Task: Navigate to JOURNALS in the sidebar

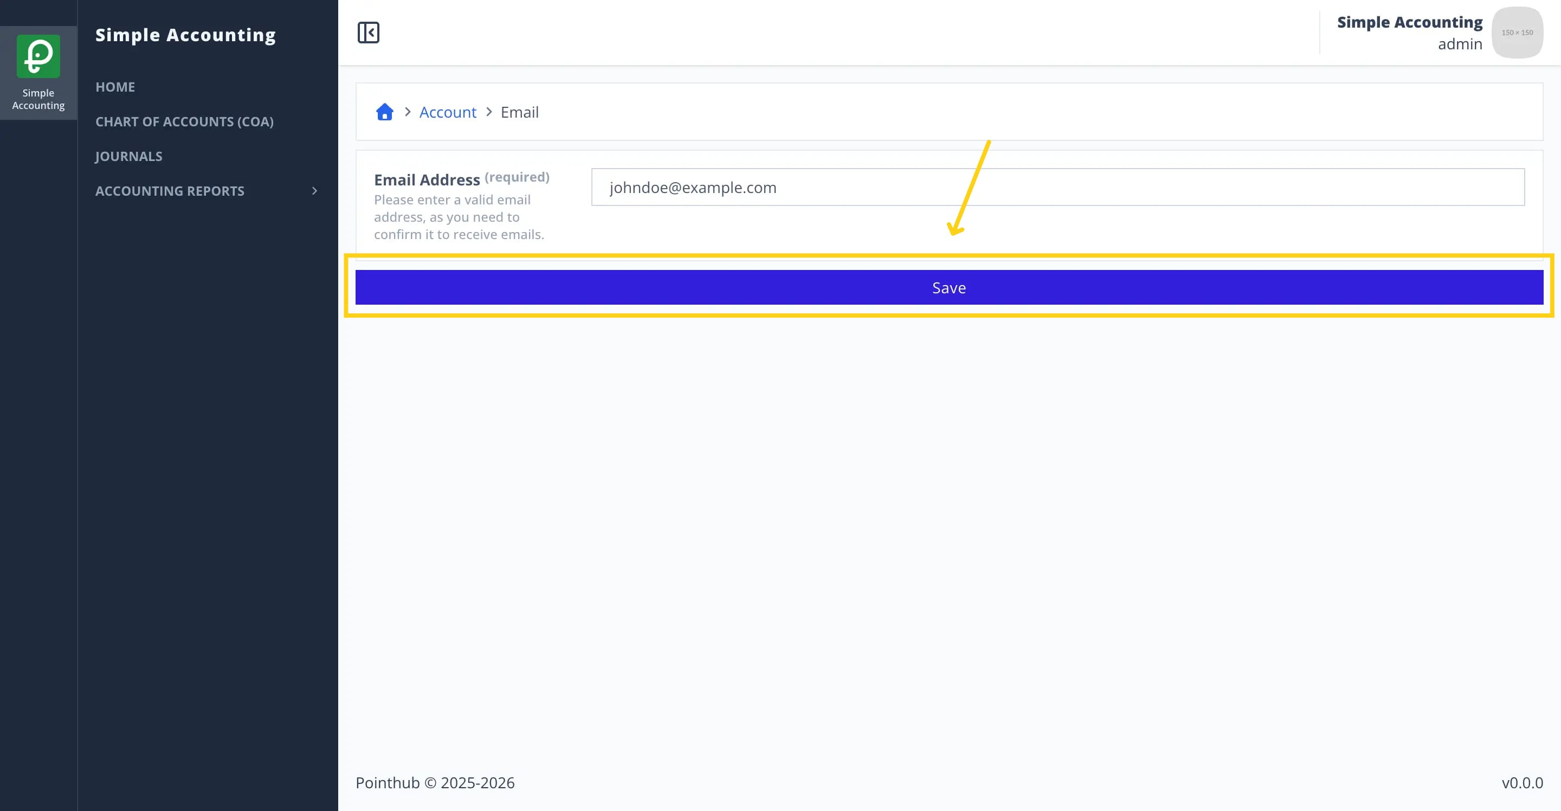Action: [128, 156]
